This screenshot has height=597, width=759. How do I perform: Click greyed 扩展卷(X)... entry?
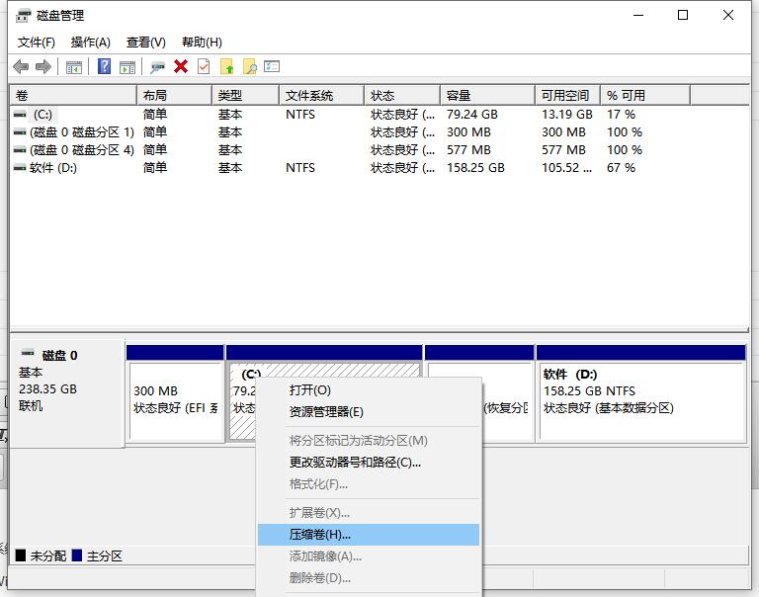(x=369, y=513)
